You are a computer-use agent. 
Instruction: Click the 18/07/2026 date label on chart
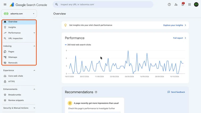69,77
